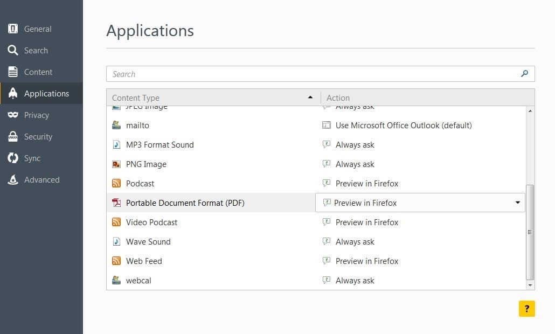
Task: Click the General sidebar icon
Action: pos(13,29)
